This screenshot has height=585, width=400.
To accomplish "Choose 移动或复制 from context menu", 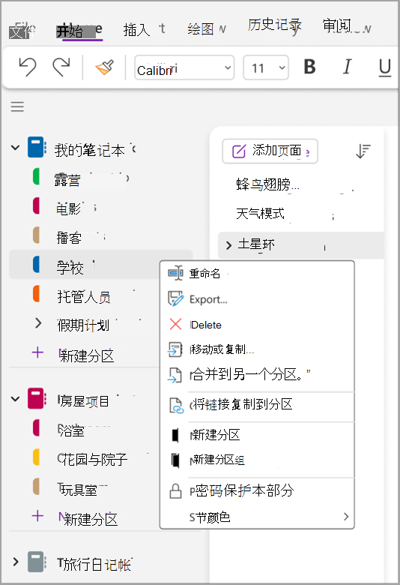I will [x=222, y=349].
